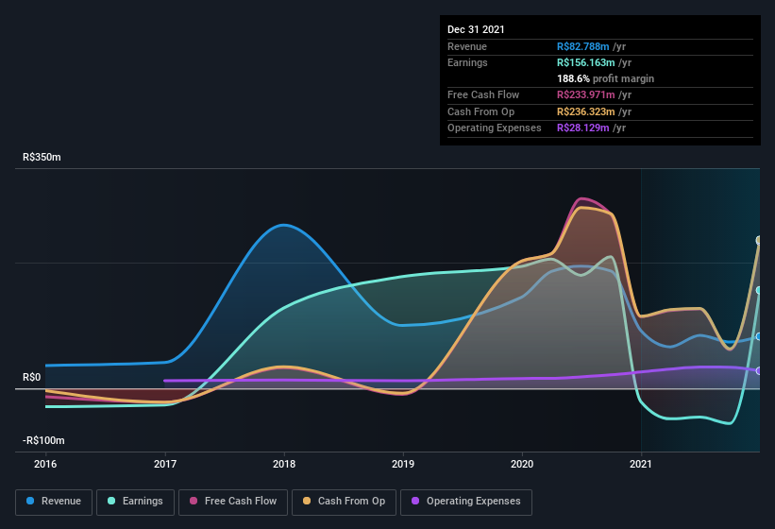Click the R$82.788m revenue value in tooltip
This screenshot has width=775, height=529.
point(583,46)
